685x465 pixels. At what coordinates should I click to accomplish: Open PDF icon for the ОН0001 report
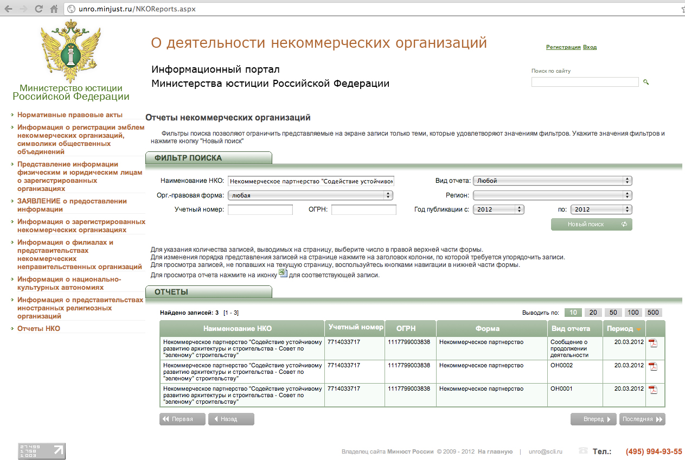point(653,390)
